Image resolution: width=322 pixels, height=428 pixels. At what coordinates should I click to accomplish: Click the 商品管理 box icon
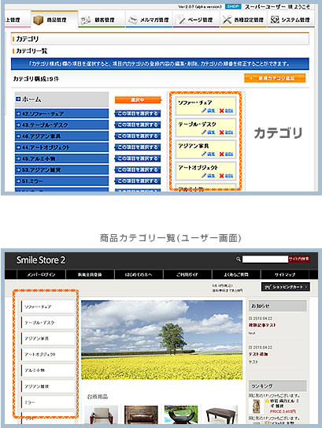pos(38,20)
